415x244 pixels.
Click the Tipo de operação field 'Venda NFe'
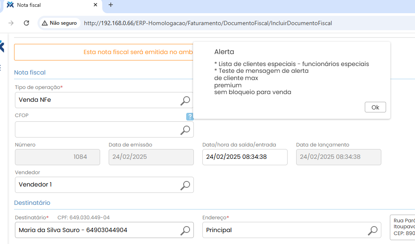pyautogui.click(x=96, y=100)
